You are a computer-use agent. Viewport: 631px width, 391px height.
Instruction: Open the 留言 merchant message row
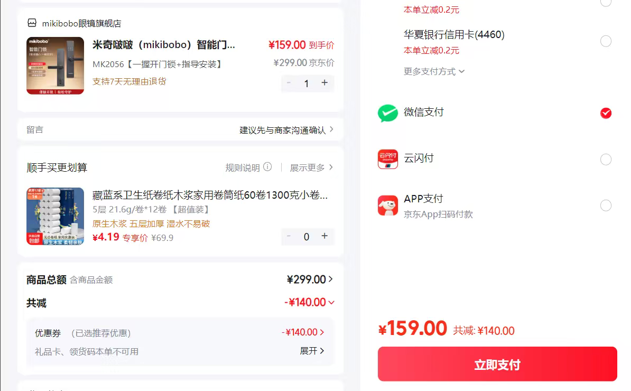pos(180,129)
